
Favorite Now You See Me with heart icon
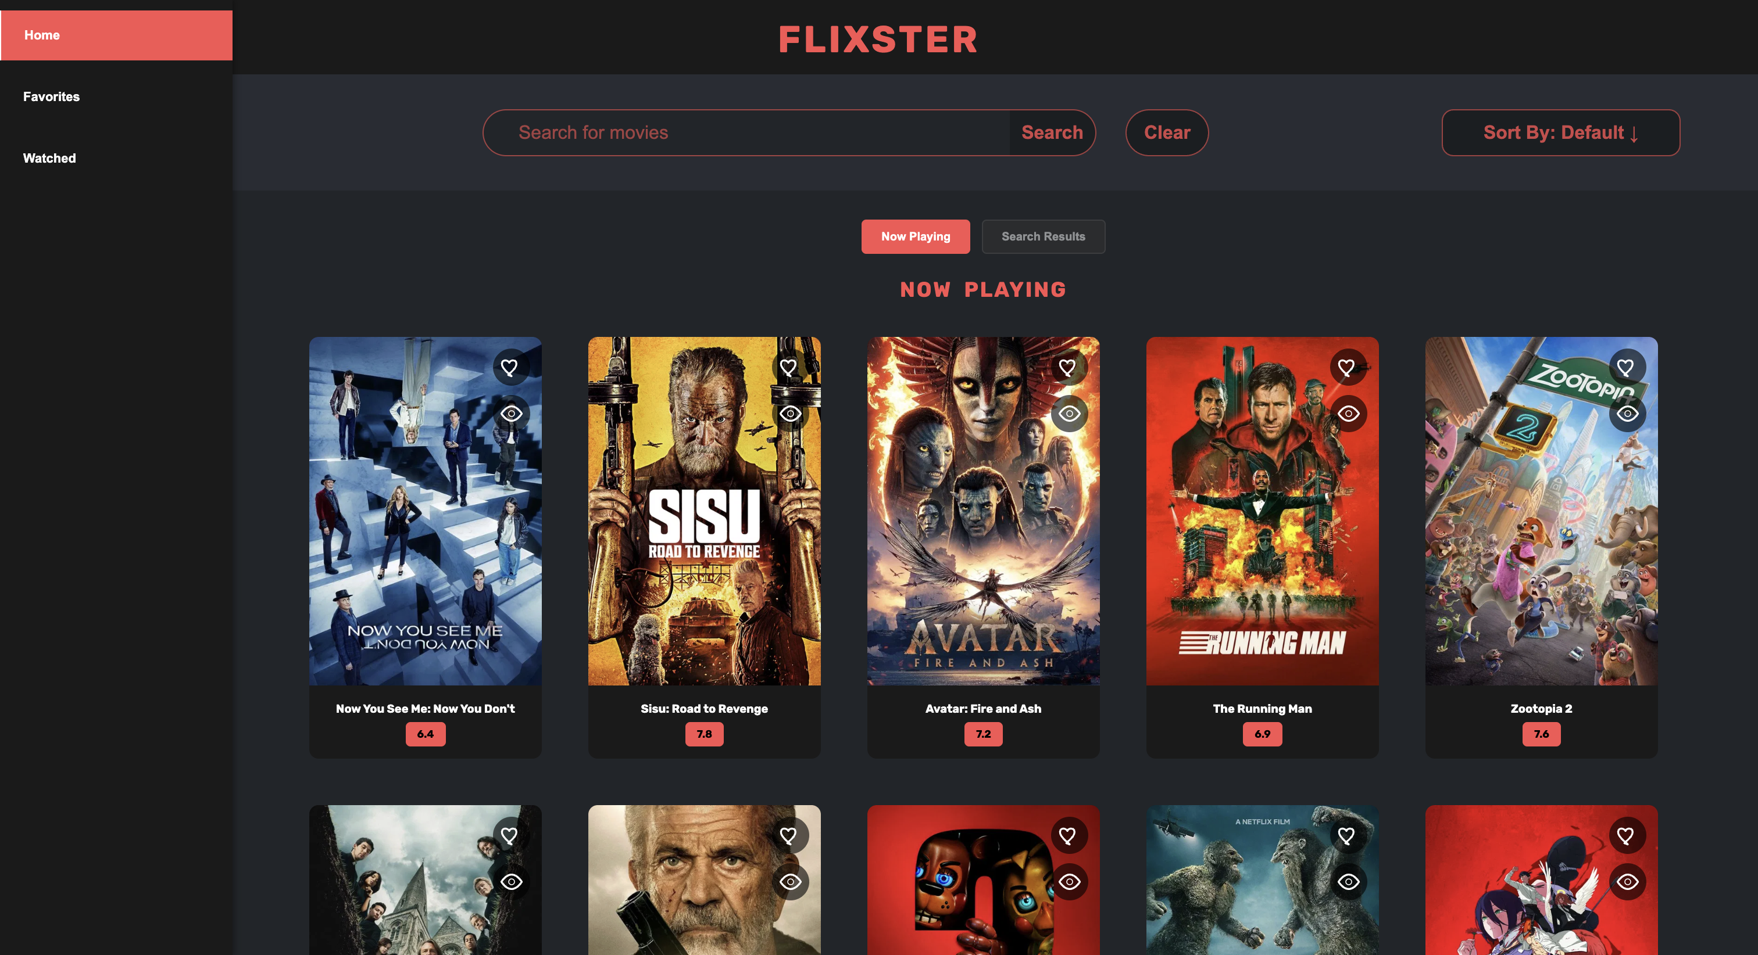(510, 368)
